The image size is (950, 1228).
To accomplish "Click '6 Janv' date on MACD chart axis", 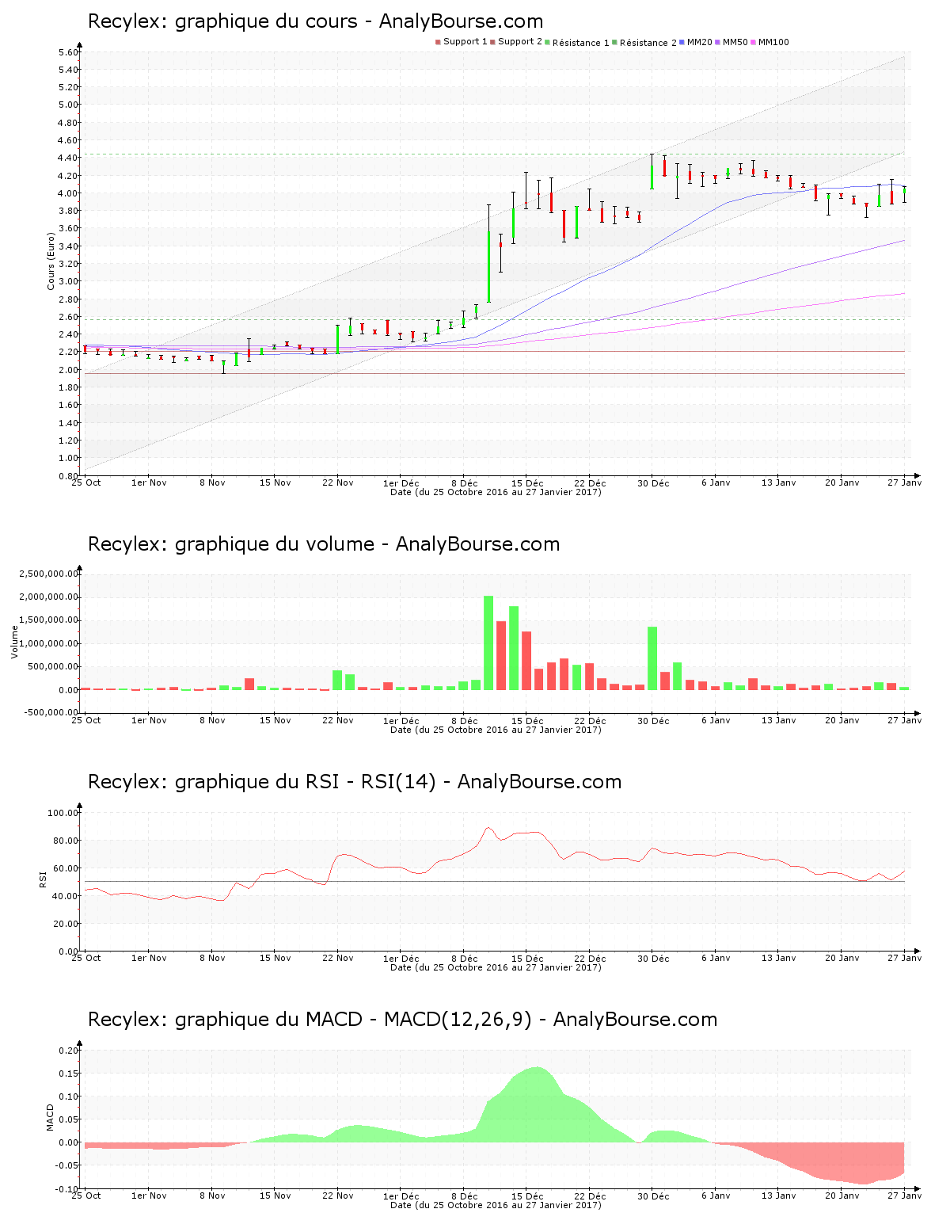I will [x=716, y=1196].
